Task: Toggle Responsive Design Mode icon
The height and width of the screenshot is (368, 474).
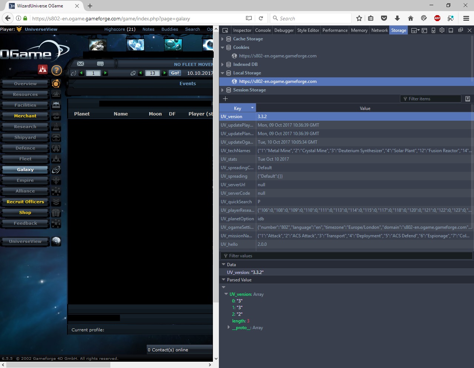Action: click(433, 30)
